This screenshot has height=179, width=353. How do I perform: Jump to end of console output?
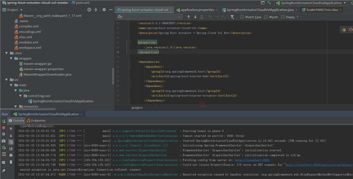(11, 148)
